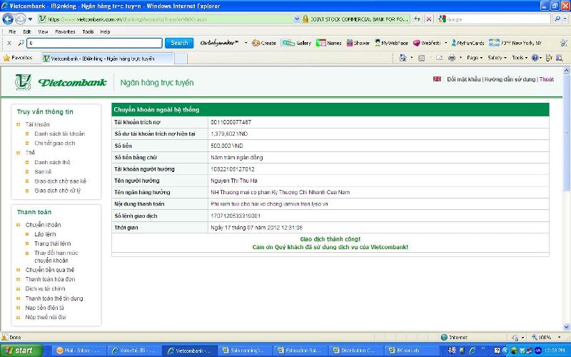Image resolution: width=571 pixels, height=357 pixels.
Task: Click the Read Mail envelope icon in command bar
Action: click(439, 58)
